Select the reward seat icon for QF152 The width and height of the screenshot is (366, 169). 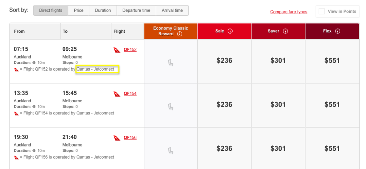click(171, 63)
